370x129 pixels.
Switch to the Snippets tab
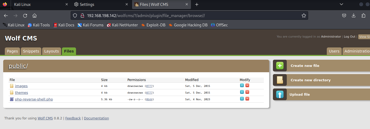(x=31, y=51)
